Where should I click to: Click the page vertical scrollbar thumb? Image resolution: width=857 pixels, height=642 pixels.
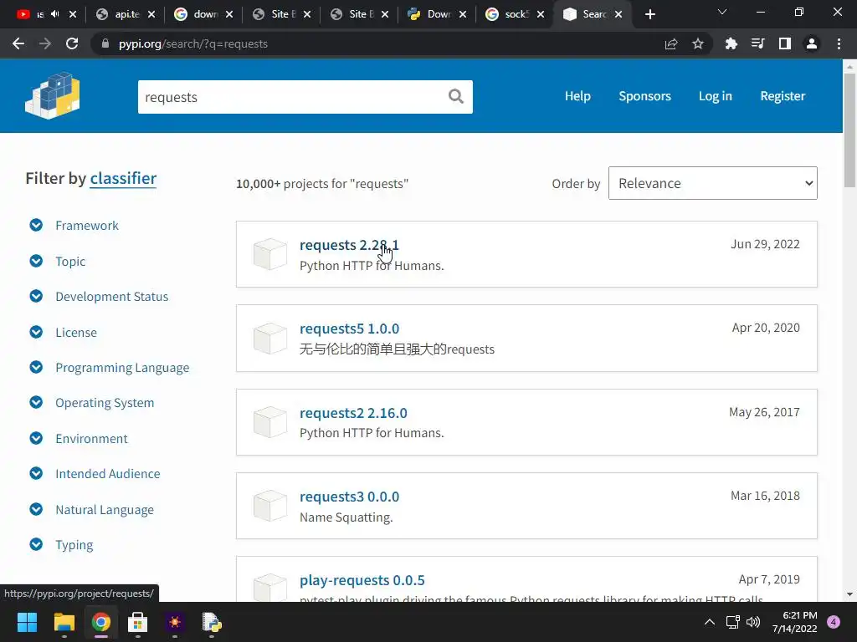tap(849, 130)
